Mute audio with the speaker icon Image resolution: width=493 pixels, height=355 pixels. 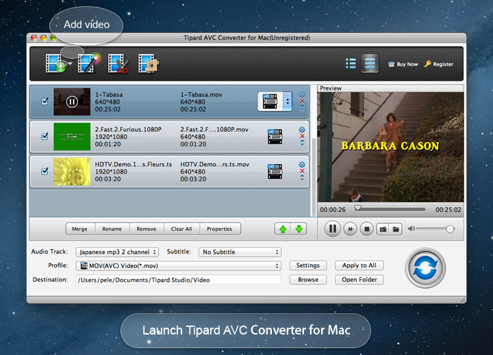click(411, 228)
